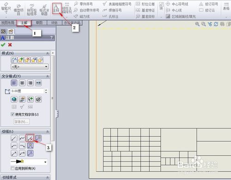231x180 pixels.
Task: Collapse the 文字格式 section
Action: click(48, 76)
